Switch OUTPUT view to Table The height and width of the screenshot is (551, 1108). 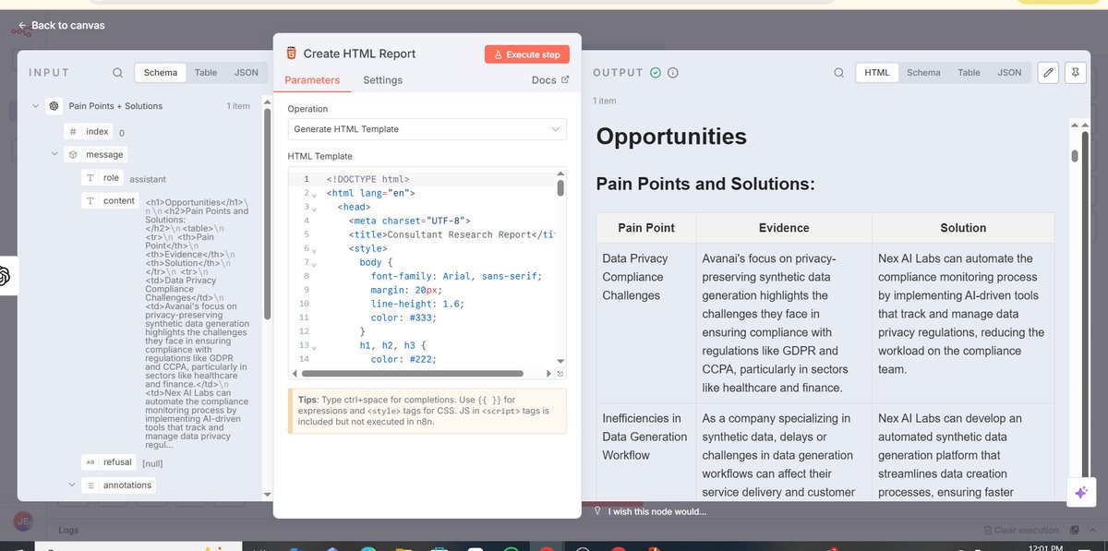click(x=969, y=73)
